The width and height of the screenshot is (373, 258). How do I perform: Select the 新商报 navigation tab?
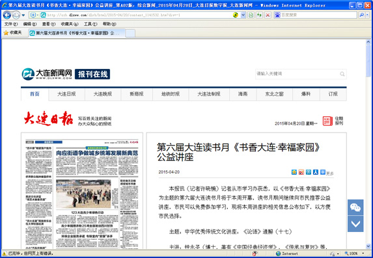click(137, 94)
